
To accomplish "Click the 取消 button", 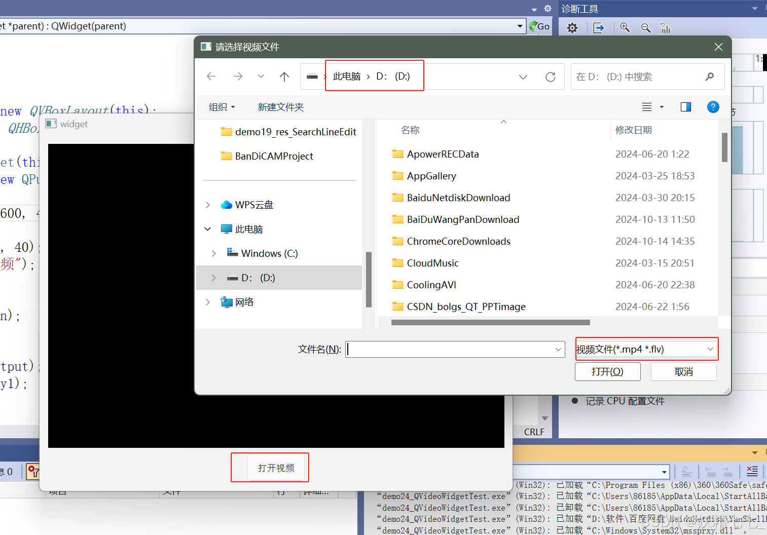I will tap(683, 371).
